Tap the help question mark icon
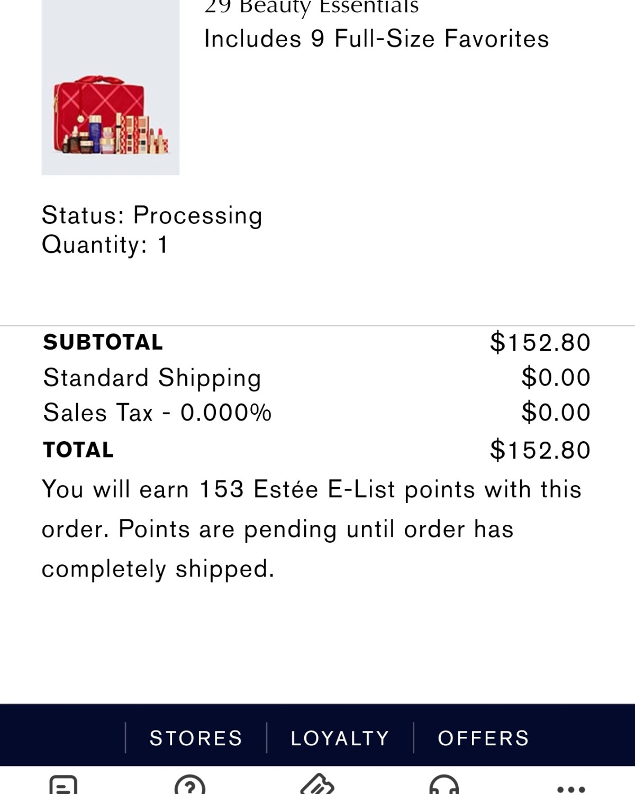 click(x=189, y=785)
